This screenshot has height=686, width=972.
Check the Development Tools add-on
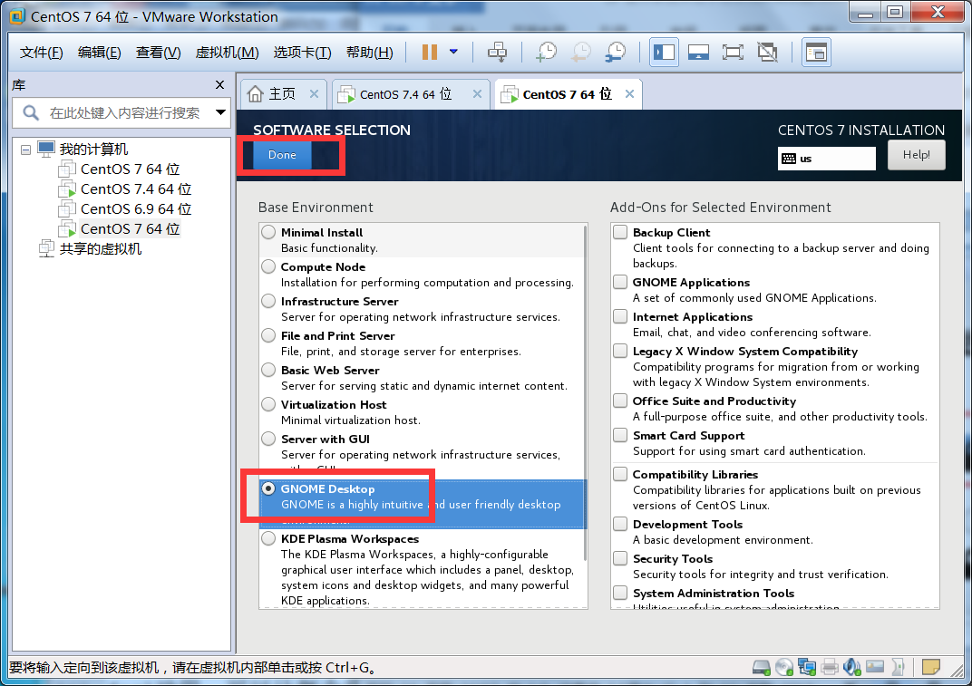tap(620, 524)
